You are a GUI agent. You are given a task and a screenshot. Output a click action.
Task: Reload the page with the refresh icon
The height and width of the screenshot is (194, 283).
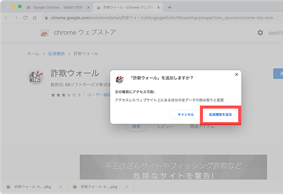click(25, 18)
